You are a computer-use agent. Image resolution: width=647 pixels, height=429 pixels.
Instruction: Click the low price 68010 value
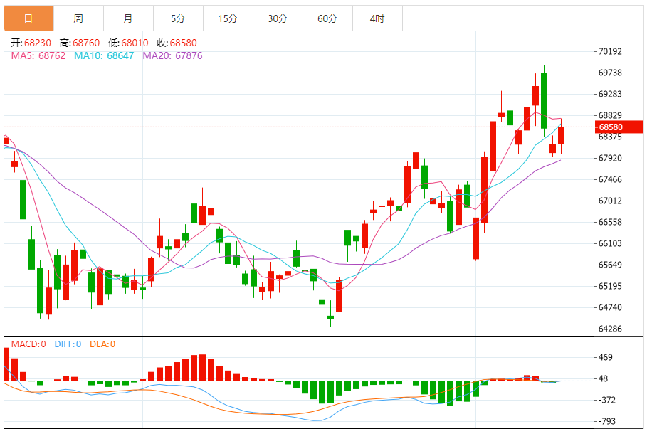135,43
